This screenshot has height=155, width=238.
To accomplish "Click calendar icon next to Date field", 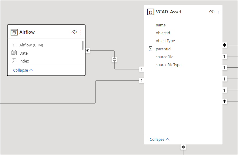I will (14, 53).
